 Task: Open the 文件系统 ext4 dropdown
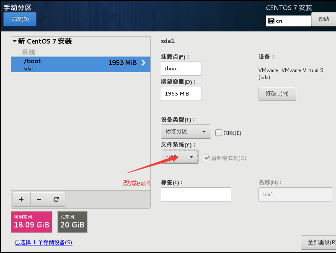click(180, 157)
